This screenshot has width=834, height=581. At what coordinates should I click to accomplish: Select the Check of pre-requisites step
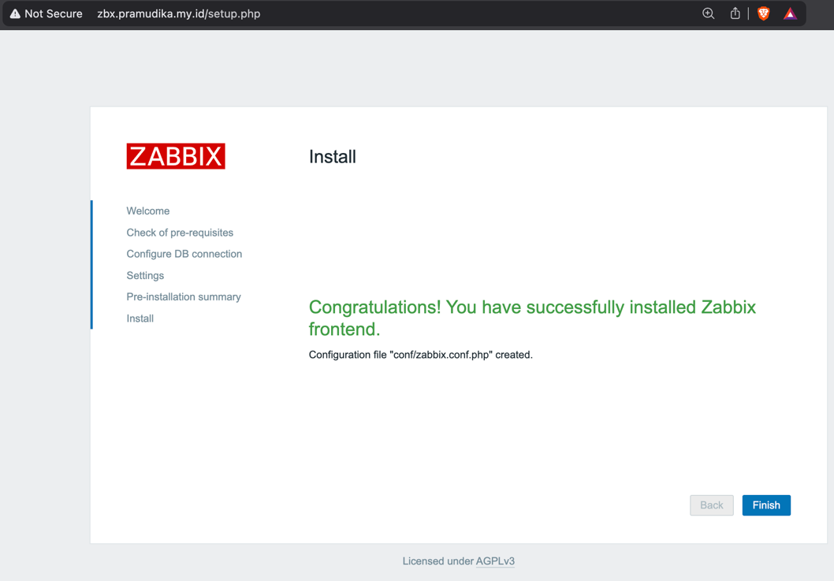click(x=180, y=233)
